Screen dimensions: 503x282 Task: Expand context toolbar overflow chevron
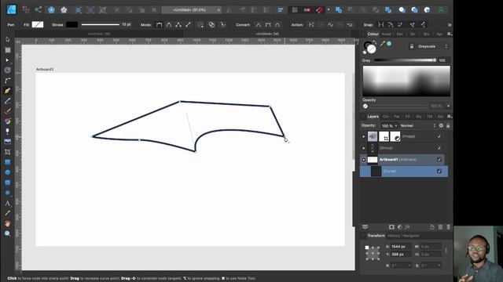click(450, 24)
